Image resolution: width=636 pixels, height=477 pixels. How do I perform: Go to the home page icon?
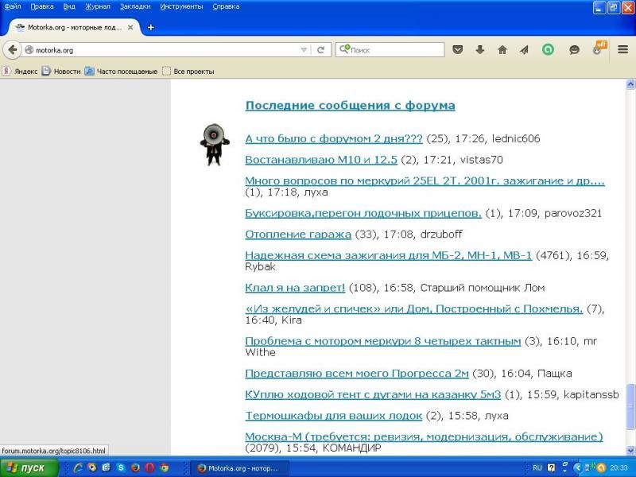click(x=502, y=49)
